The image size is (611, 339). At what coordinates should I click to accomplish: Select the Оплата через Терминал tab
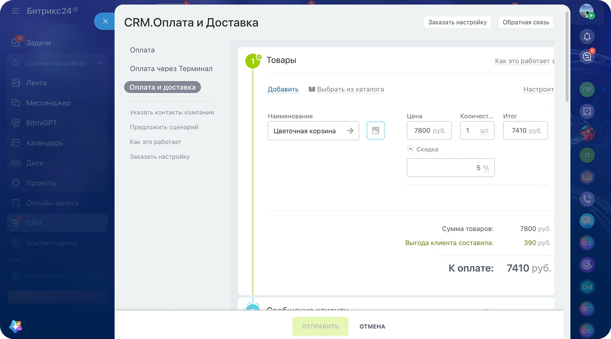pyautogui.click(x=171, y=69)
